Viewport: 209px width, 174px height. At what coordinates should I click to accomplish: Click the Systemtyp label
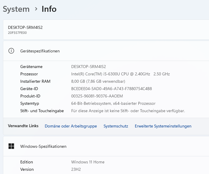pyautogui.click(x=30, y=103)
